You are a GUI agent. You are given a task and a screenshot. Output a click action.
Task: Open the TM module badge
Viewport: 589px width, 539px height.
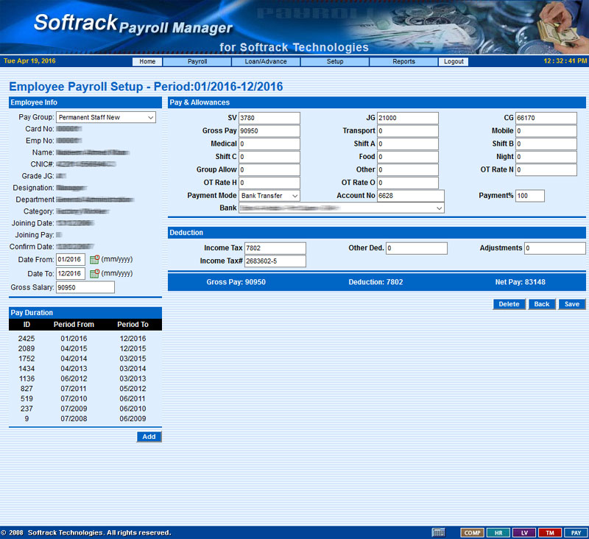(549, 532)
